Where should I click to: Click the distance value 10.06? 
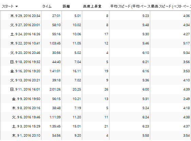77,34
